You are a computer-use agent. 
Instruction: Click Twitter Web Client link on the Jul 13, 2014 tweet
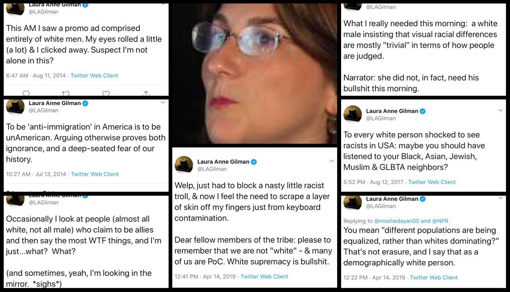pyautogui.click(x=95, y=174)
